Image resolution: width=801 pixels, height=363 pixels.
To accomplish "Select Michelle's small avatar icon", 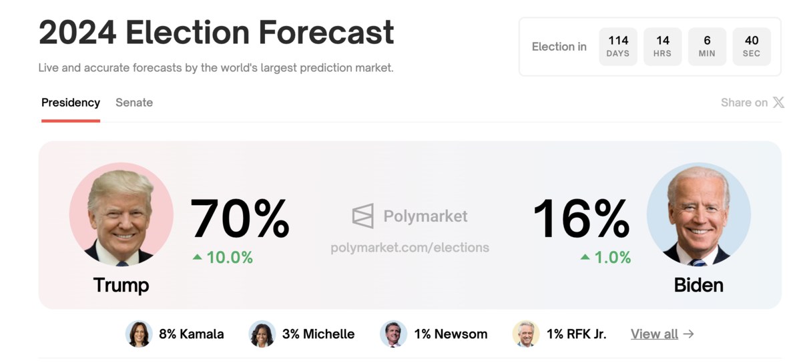I will (x=262, y=334).
